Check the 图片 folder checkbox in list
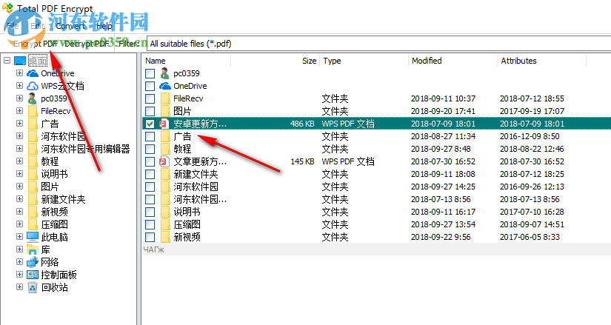 [x=150, y=111]
